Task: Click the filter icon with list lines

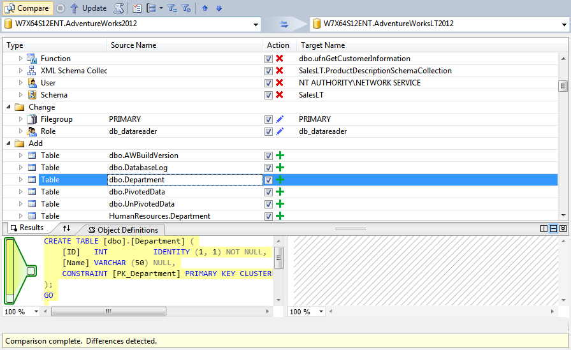Action: tap(172, 8)
